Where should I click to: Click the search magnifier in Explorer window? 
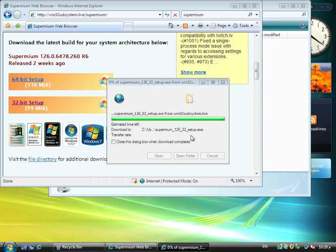(304, 14)
